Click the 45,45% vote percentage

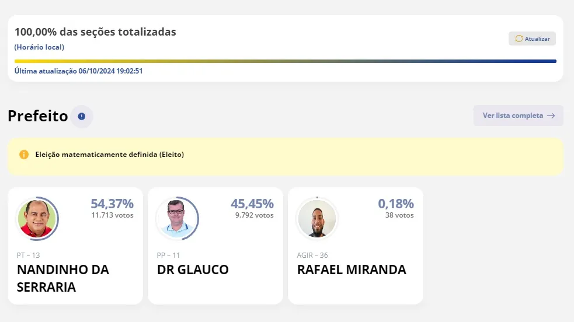[x=252, y=204]
